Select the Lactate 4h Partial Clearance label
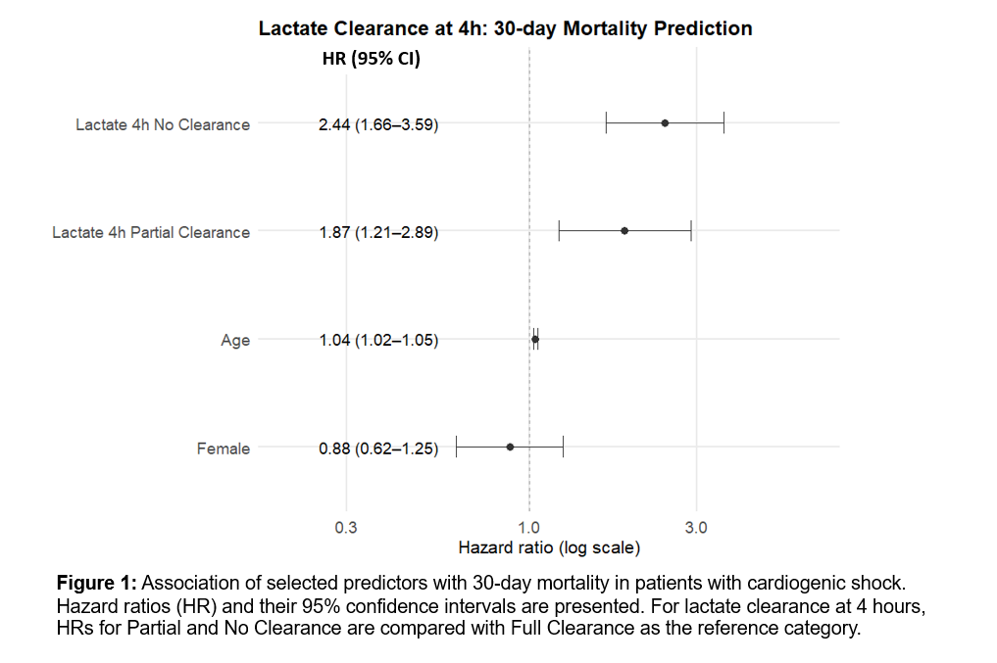 (151, 232)
